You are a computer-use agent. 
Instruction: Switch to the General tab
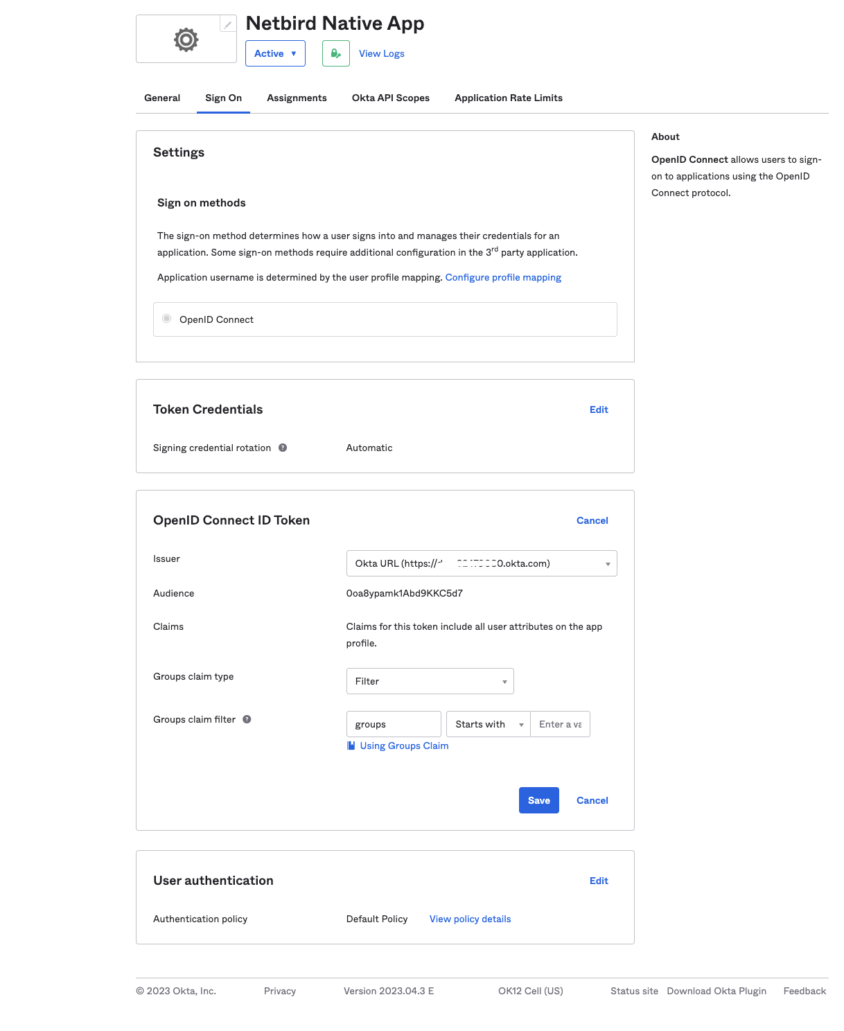[x=161, y=98]
